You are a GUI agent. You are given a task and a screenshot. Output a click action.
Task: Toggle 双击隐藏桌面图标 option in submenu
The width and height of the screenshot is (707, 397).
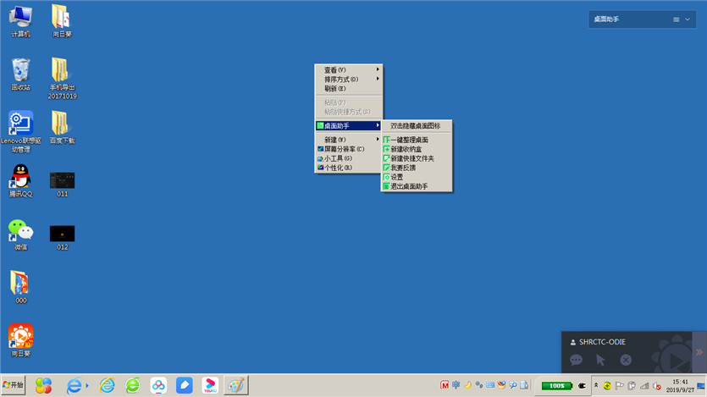(415, 126)
